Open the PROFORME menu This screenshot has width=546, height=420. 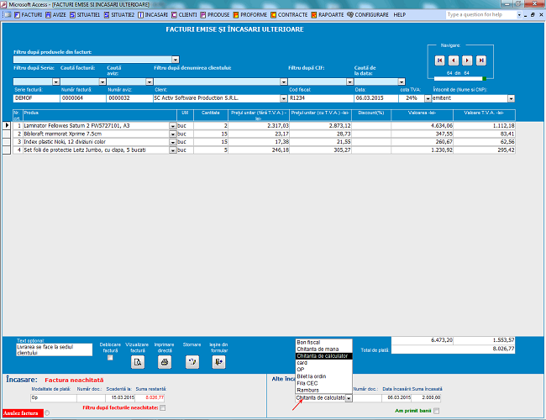coord(250,14)
